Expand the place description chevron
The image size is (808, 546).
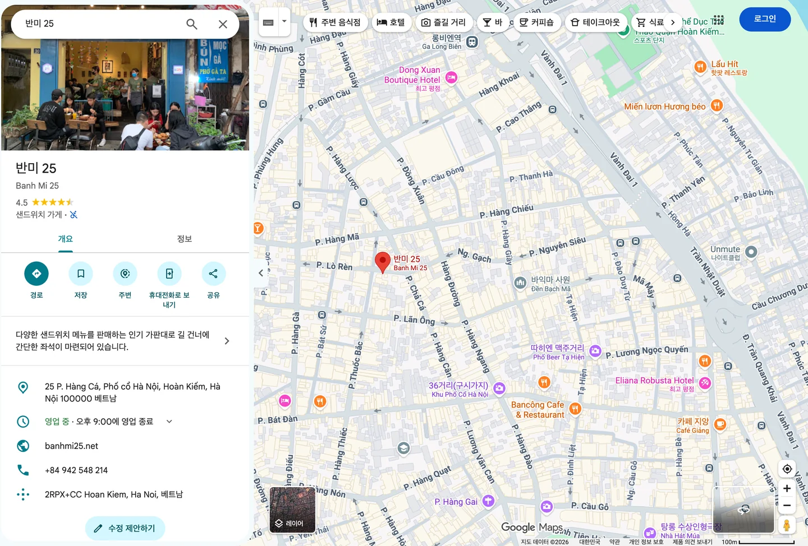click(227, 341)
